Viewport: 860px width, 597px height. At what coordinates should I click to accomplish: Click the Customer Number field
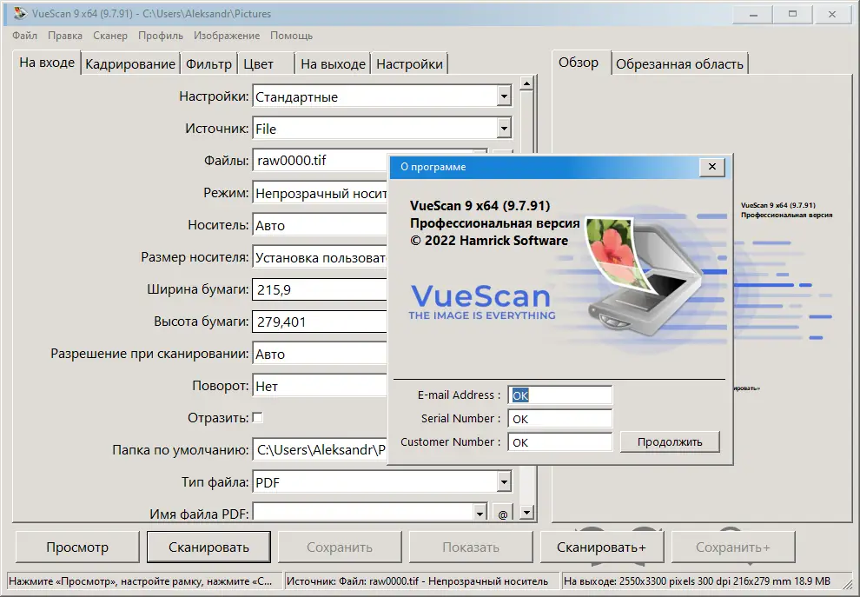pos(560,442)
